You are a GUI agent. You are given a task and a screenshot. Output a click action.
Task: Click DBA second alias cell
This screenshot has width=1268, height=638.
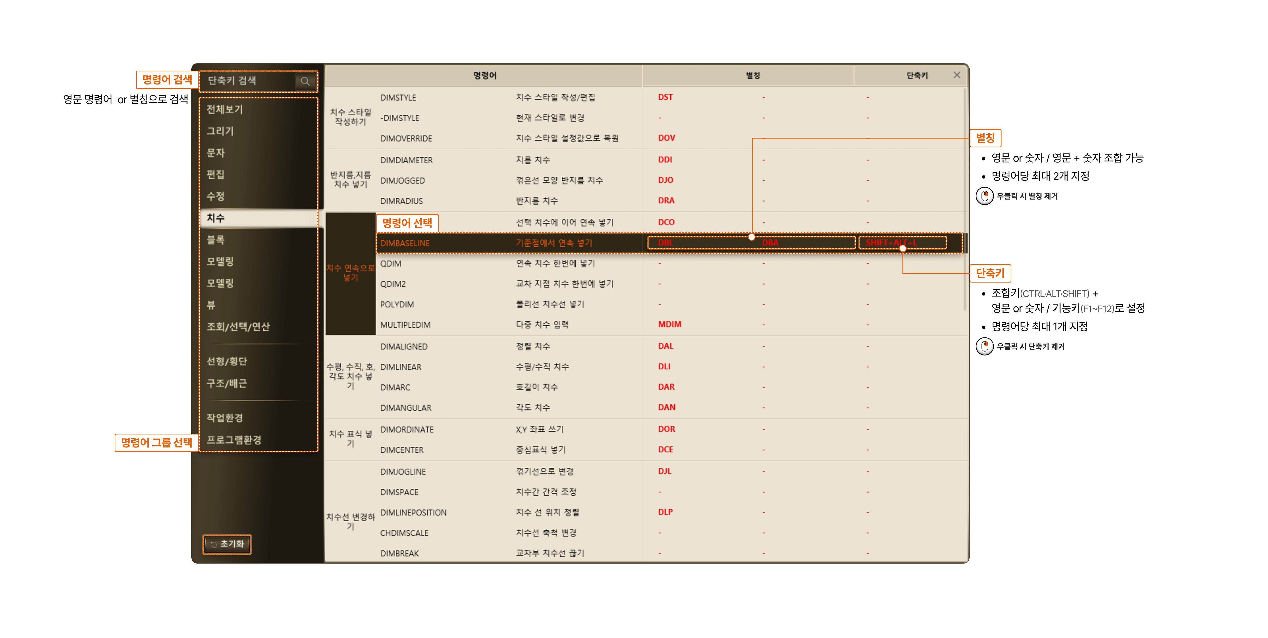click(770, 243)
